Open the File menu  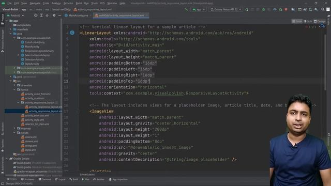[9, 3]
